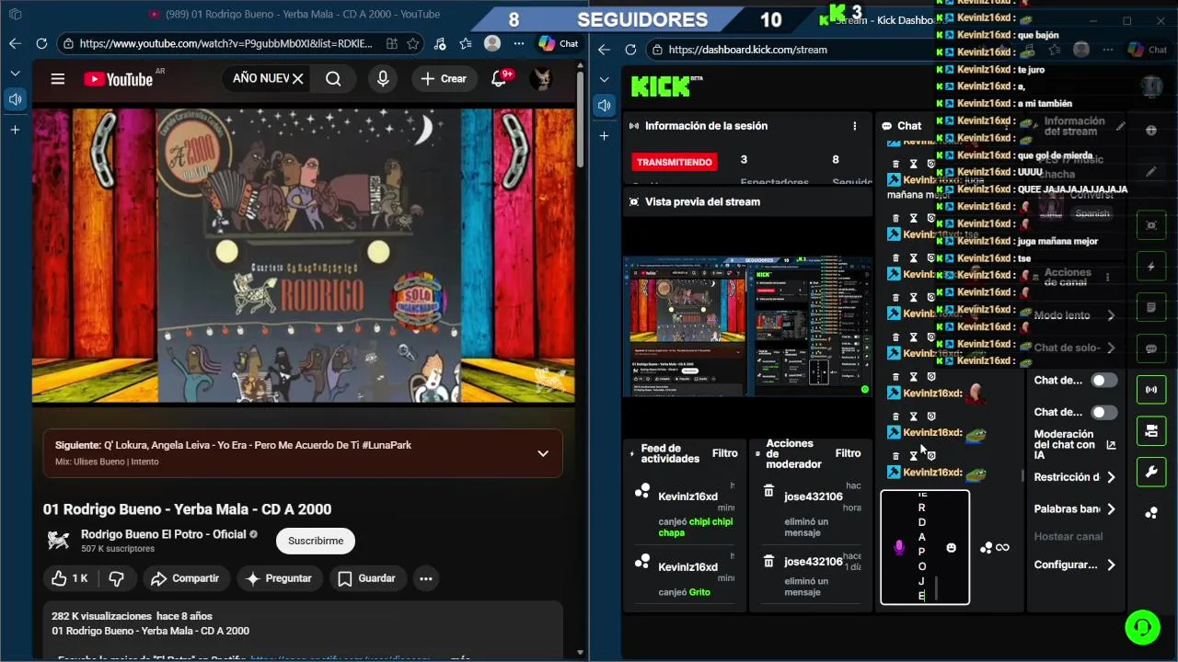Like the Yerba Mala video

(70, 578)
